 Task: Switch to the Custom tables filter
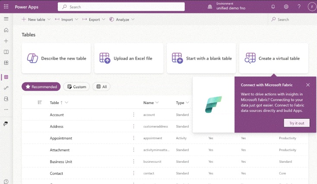pos(76,87)
